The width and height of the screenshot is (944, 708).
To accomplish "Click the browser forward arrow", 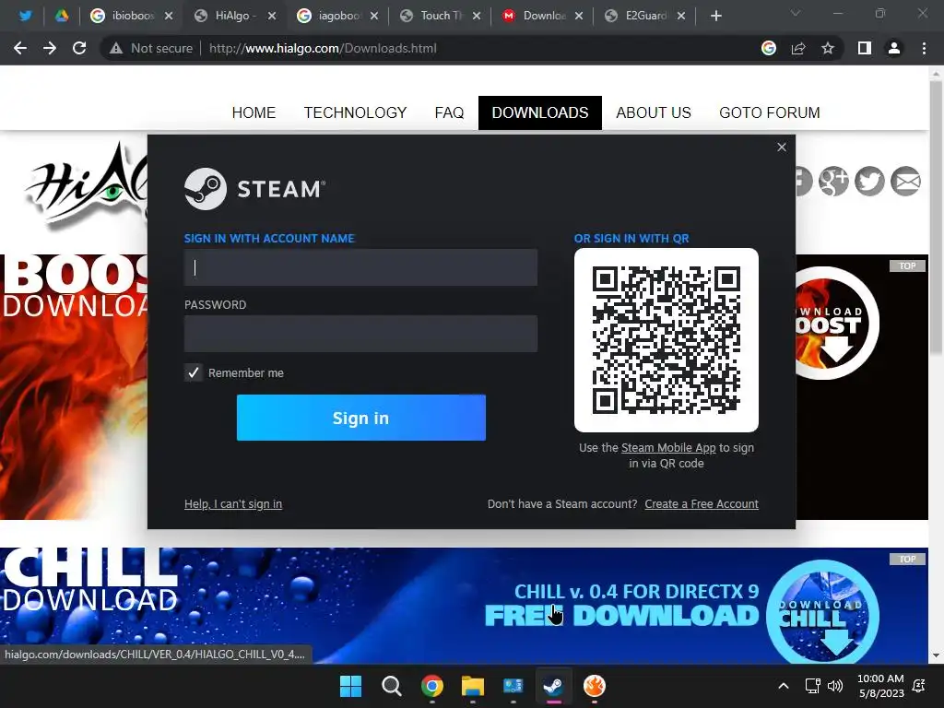I will click(50, 48).
